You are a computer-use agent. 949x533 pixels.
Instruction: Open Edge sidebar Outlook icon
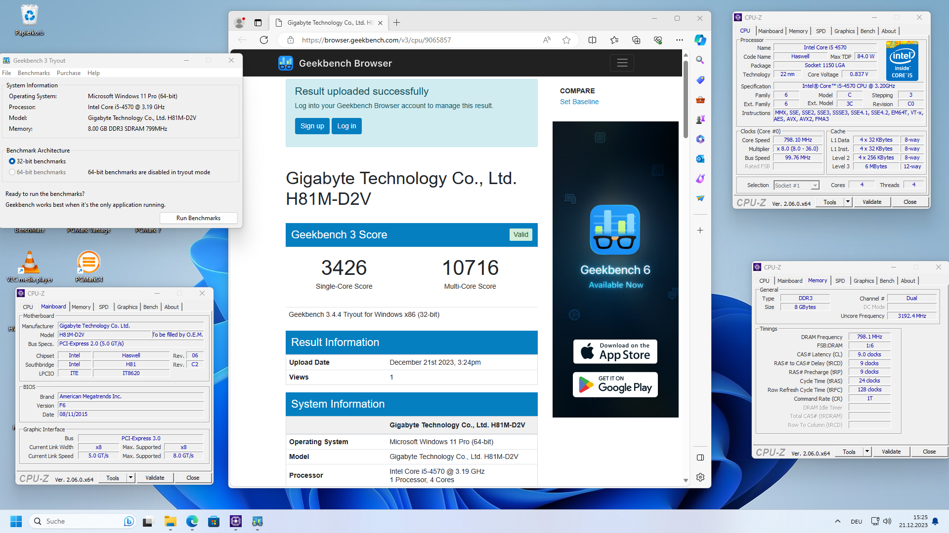(700, 159)
